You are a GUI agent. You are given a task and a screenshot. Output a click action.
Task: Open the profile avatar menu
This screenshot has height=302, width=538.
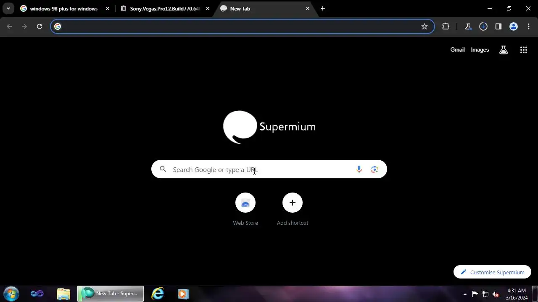[514, 26]
